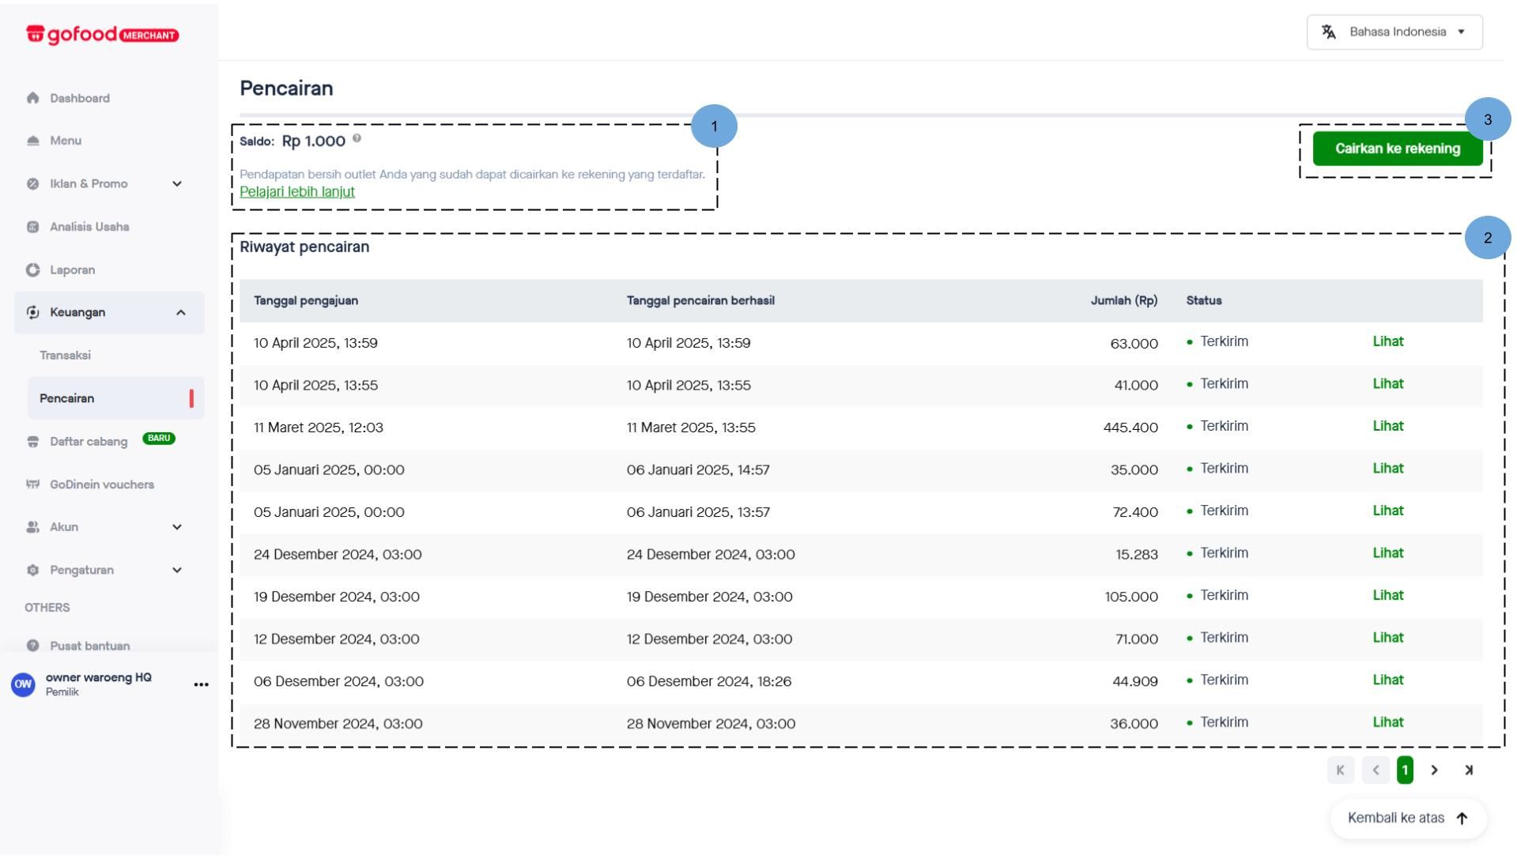Image resolution: width=1517 pixels, height=859 pixels.
Task: Click Lihat for the 63.000 withdrawal
Action: click(x=1388, y=342)
